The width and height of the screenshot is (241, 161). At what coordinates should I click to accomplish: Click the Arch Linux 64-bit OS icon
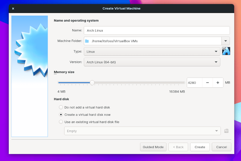226,51
